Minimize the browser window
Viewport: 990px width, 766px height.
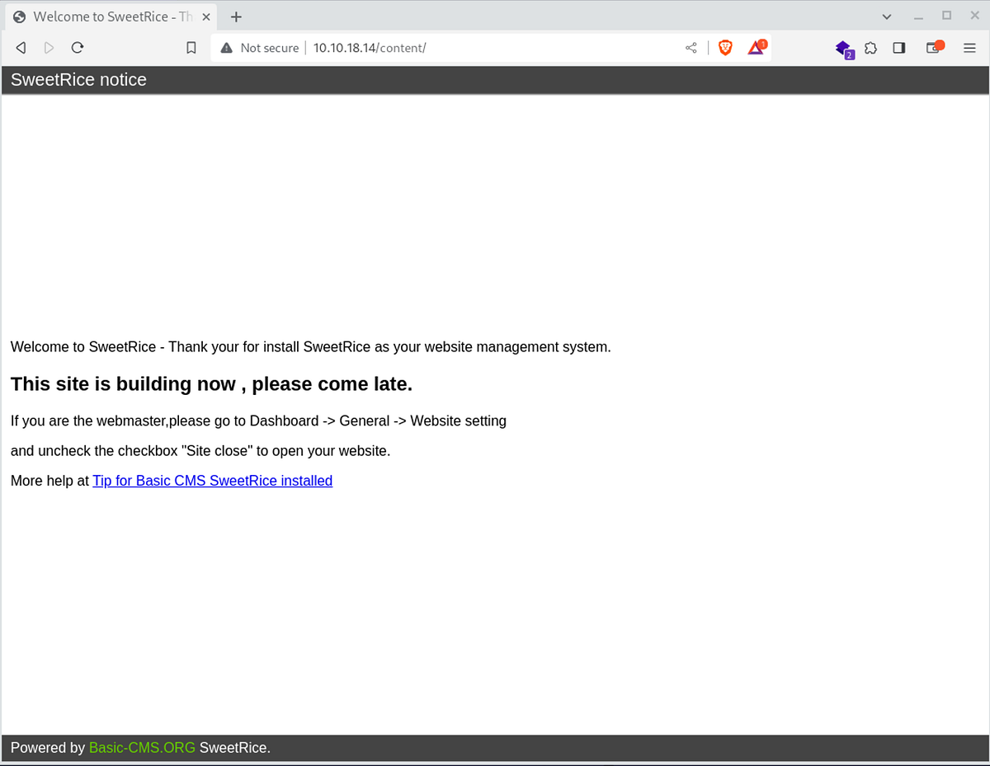click(x=919, y=16)
